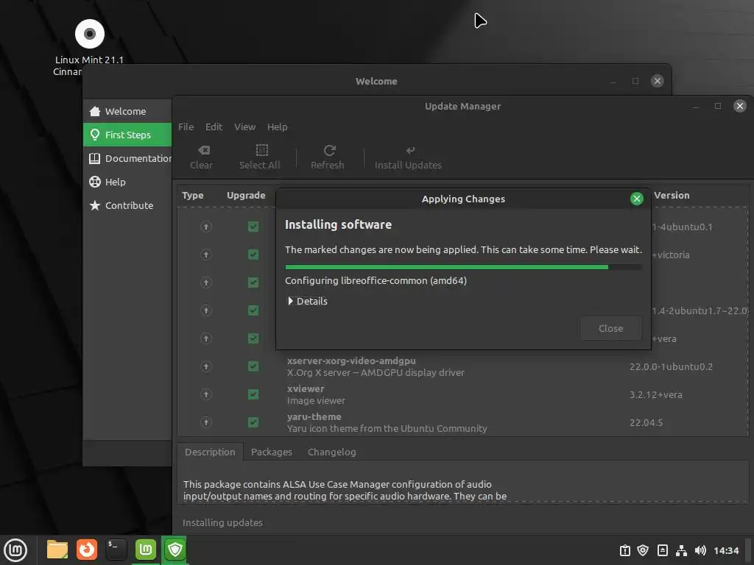Click the Contribute star icon in Welcome sidebar
Viewport: 754px width, 565px height.
click(95, 206)
